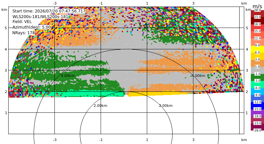
Task: Click the Azimuth(deg): 5.00 label
Action: pos(31,27)
